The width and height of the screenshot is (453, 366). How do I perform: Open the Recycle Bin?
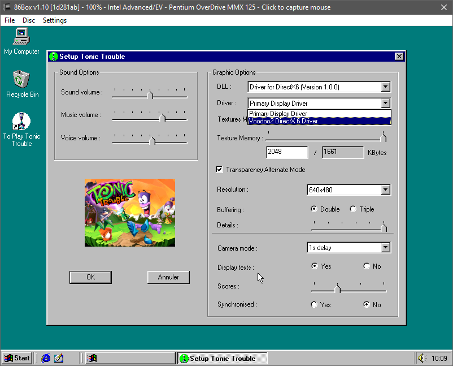click(21, 79)
